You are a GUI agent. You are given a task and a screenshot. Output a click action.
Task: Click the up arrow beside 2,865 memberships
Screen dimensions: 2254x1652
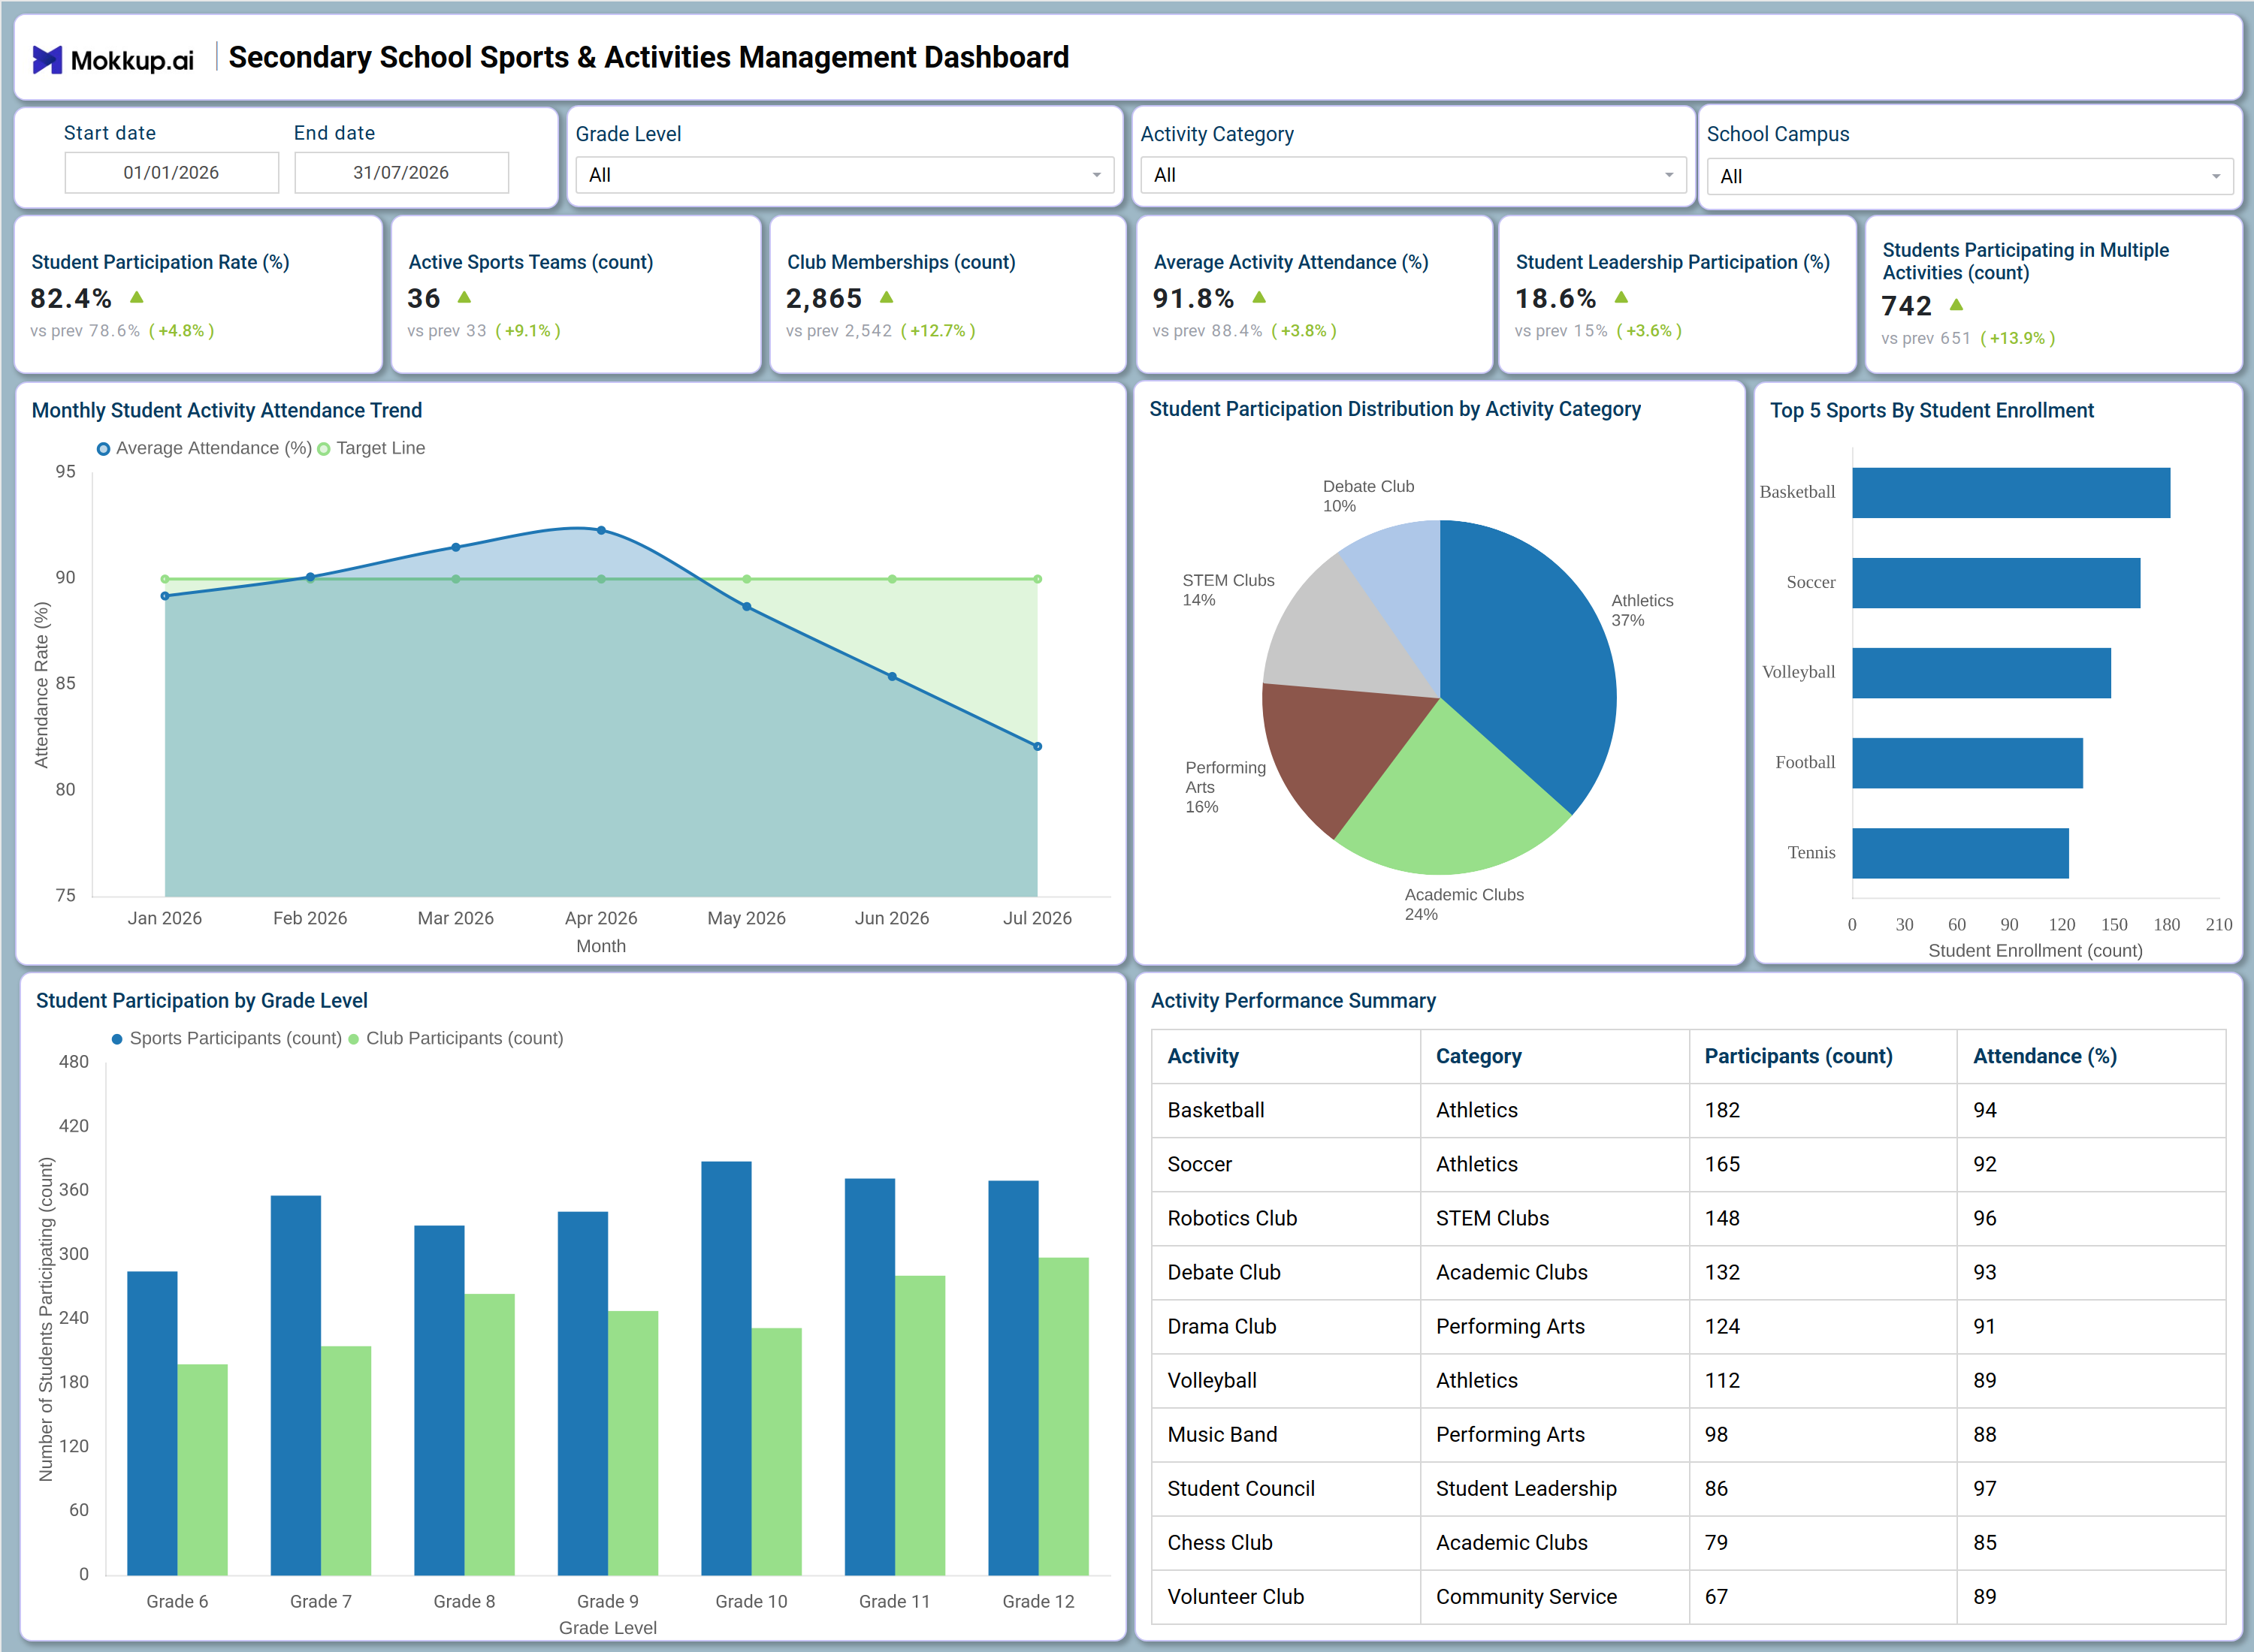[x=887, y=297]
